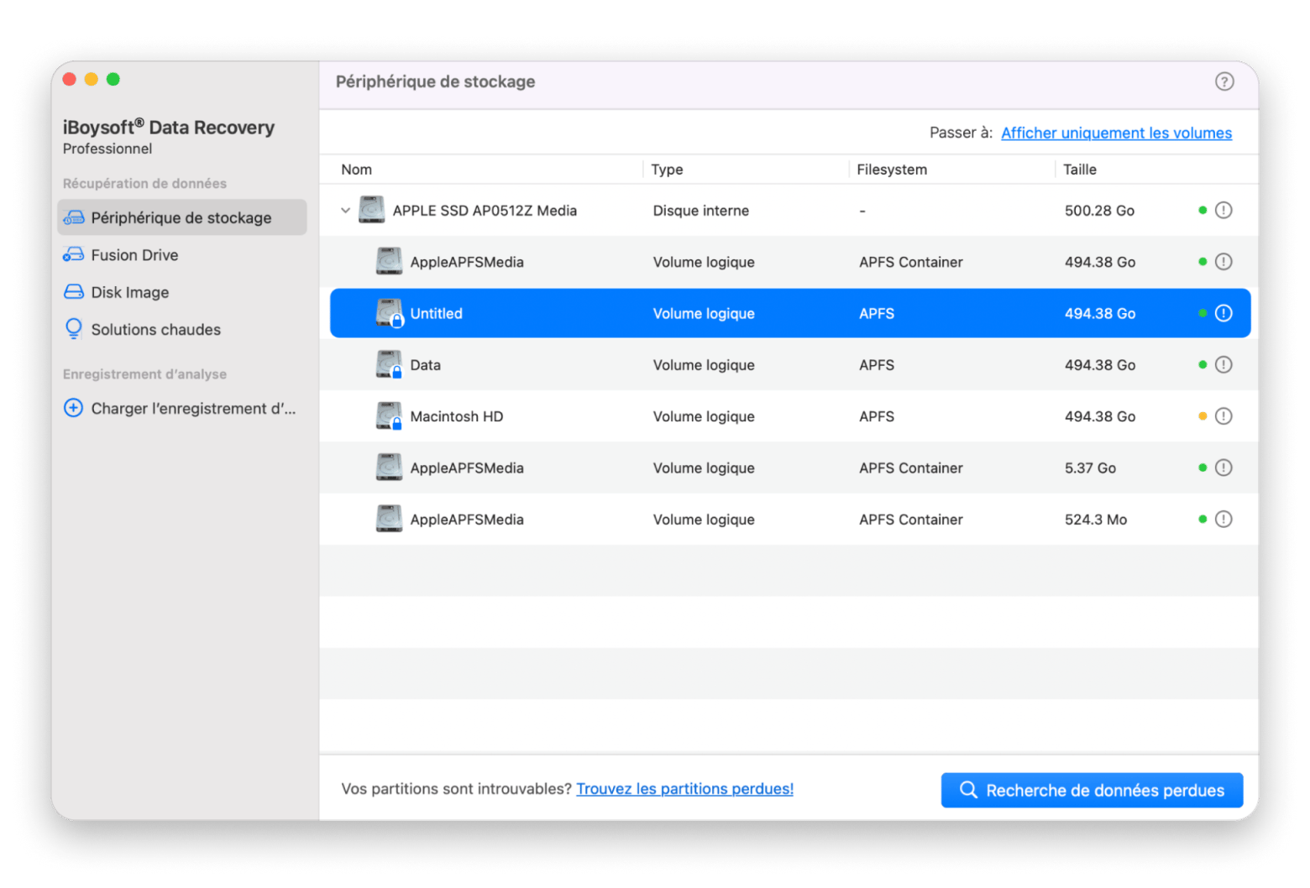The width and height of the screenshot is (1310, 888).
Task: Click the 5.37 Go size value
Action: click(x=1090, y=468)
